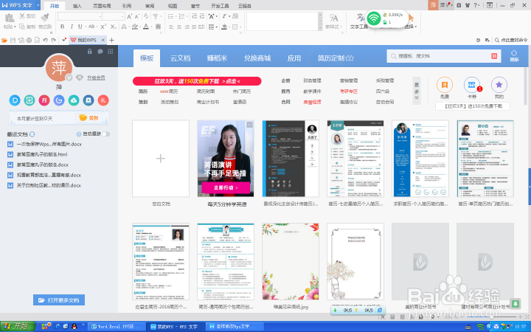Open the 空白文档 blank document thumbnail
This screenshot has width=531, height=332.
(x=161, y=159)
